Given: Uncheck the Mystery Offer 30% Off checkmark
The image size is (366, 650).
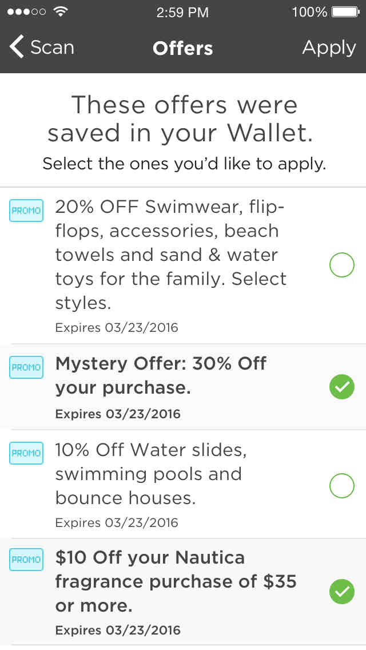Looking at the screenshot, I should pos(342,387).
